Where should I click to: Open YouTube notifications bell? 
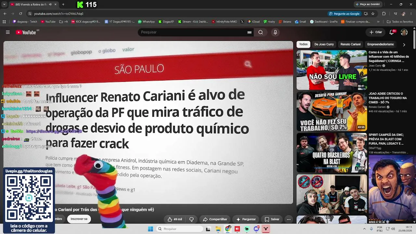[392, 32]
